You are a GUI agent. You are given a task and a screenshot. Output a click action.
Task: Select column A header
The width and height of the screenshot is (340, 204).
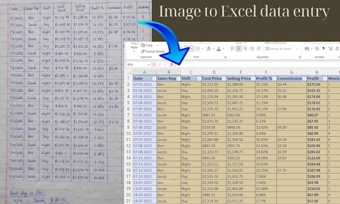pos(144,72)
